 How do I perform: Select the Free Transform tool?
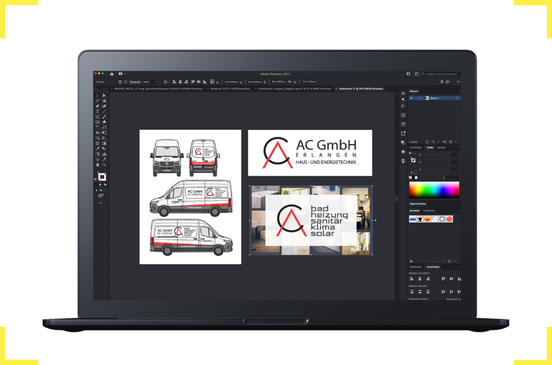click(x=104, y=133)
